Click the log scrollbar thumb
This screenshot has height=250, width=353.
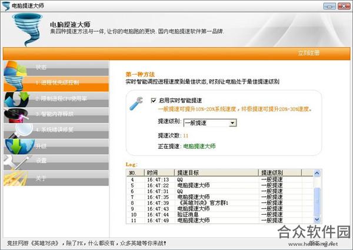(x=317, y=201)
